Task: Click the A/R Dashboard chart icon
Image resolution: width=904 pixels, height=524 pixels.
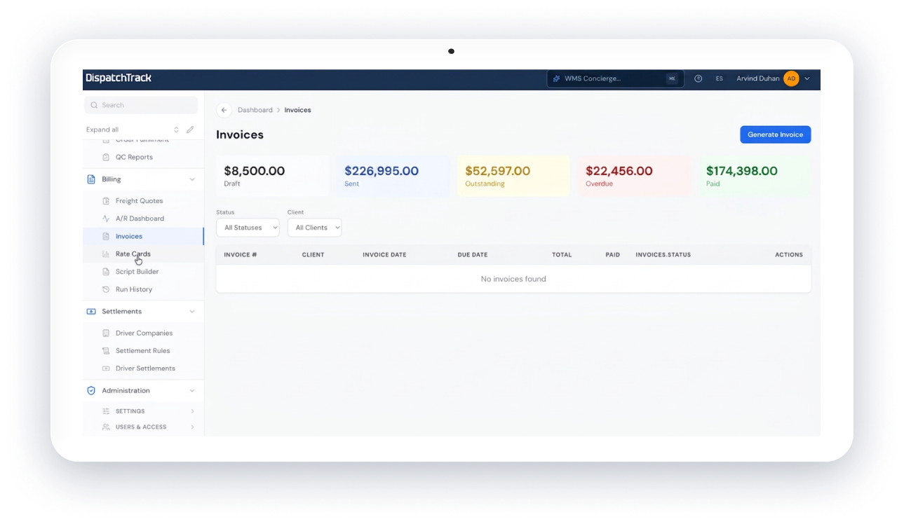Action: (106, 219)
